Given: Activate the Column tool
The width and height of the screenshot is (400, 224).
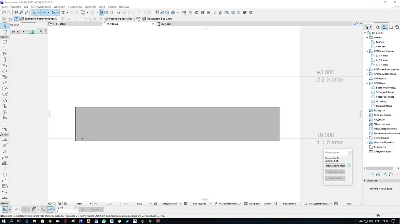Looking at the screenshot, I should (5, 60).
